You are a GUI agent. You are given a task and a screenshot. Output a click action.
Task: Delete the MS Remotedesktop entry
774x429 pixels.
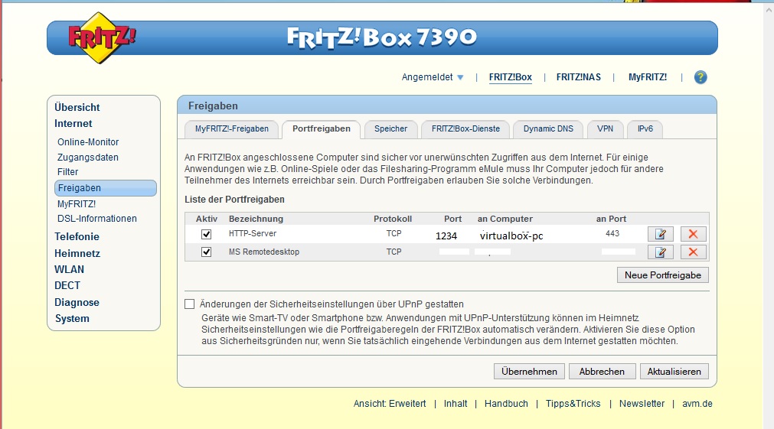(693, 252)
